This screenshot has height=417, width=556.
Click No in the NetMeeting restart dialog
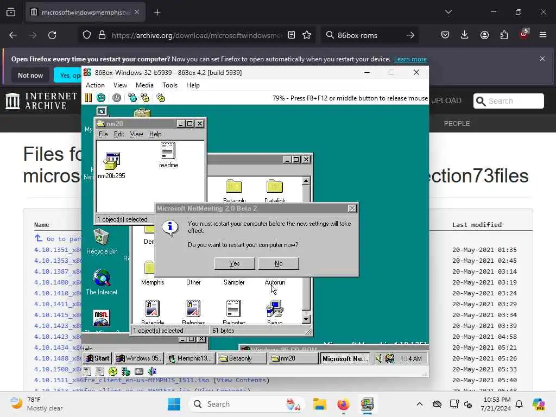coord(279,263)
